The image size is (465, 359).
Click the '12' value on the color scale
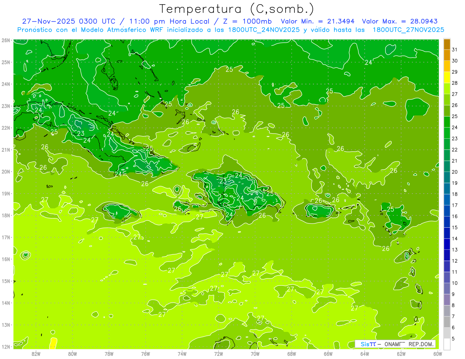pos(455,261)
